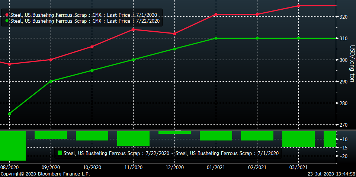The image size is (356, 177).
Task: Click the small green spread bar for 12/2020
Action: (x=174, y=132)
